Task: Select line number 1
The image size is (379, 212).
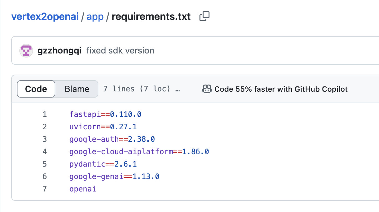Action: (x=45, y=114)
